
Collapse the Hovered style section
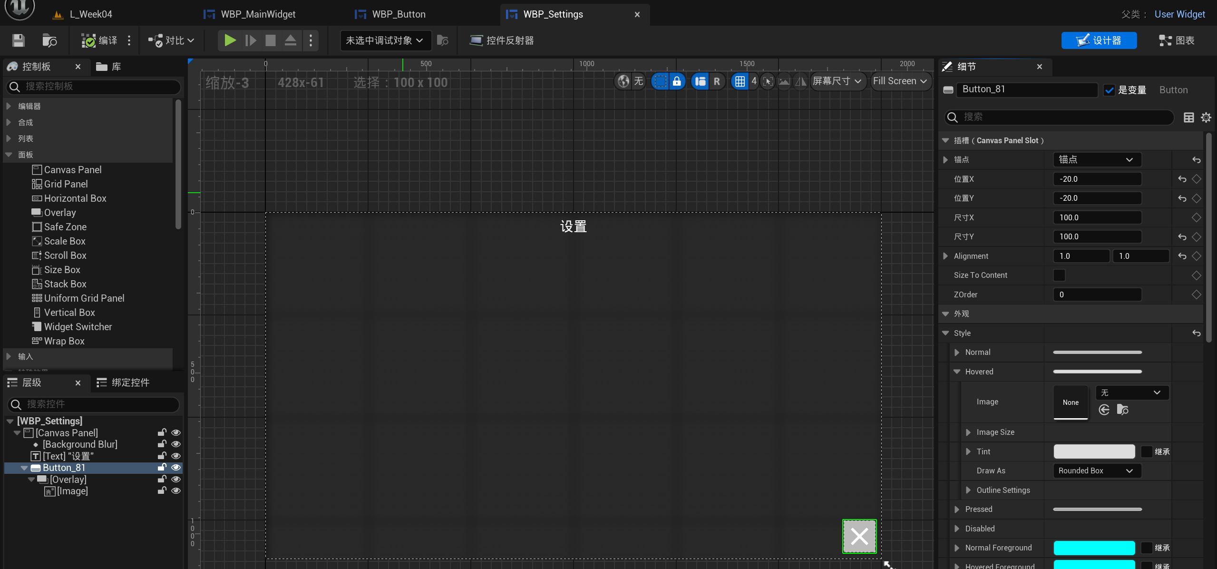tap(957, 372)
